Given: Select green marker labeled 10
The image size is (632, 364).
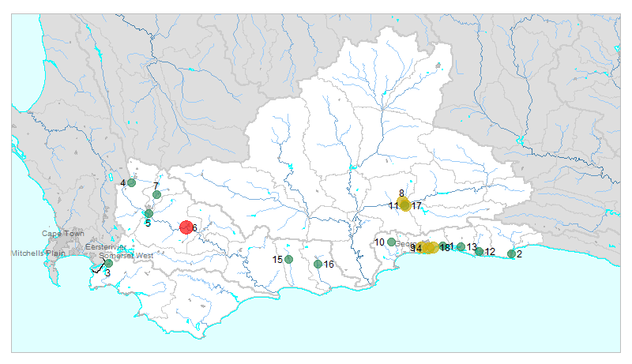Looking at the screenshot, I should tap(391, 242).
